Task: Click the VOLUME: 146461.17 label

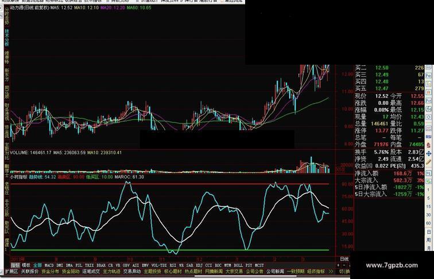Action: coord(31,152)
